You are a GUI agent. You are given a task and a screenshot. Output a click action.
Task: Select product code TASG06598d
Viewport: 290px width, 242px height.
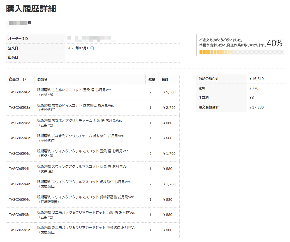coord(20,92)
